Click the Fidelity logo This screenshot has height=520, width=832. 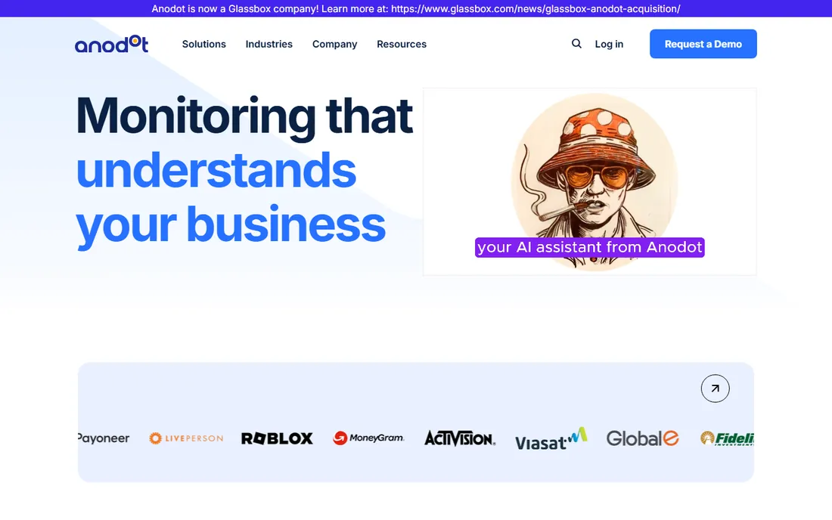point(727,438)
